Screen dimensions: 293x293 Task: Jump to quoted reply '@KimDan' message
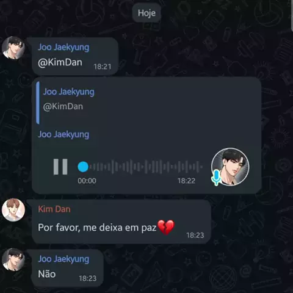click(63, 106)
